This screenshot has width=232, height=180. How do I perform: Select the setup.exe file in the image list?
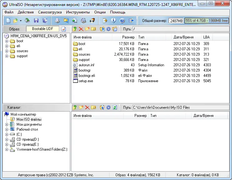point(86,81)
